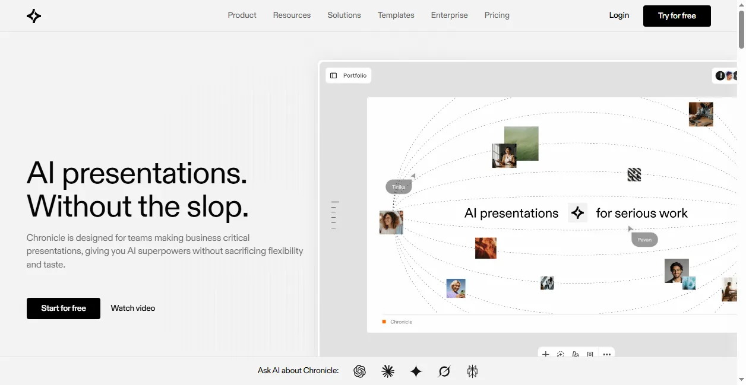Viewport: 746px width, 385px height.
Task: Ask Claude about Chronicle via starburst icon
Action: click(x=388, y=371)
